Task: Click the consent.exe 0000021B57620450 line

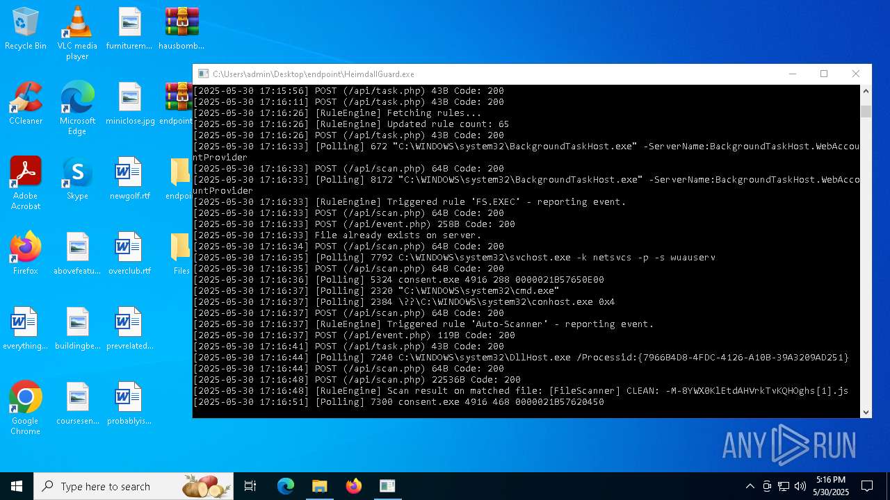Action: 398,402
